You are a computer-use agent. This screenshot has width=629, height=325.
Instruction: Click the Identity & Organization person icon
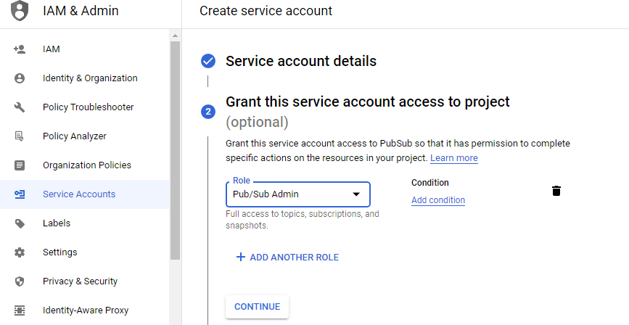tap(20, 78)
